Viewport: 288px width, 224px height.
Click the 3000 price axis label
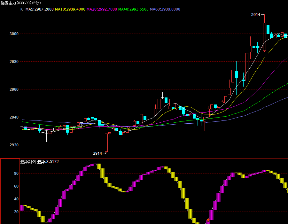[x=14, y=34]
